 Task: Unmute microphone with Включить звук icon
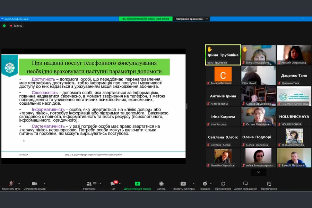[x=11, y=184]
